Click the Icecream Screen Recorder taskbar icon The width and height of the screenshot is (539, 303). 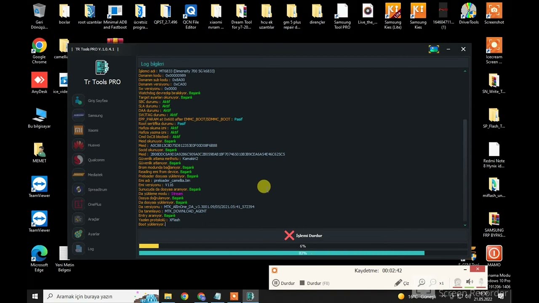[234, 296]
